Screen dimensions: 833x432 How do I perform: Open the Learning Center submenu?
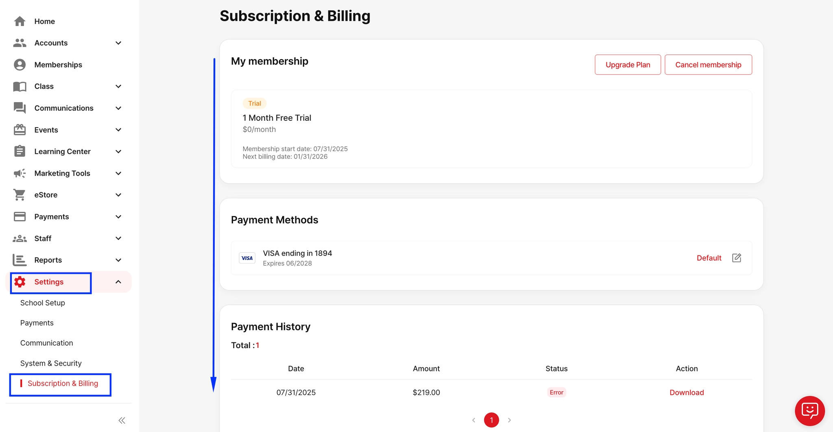pos(118,151)
